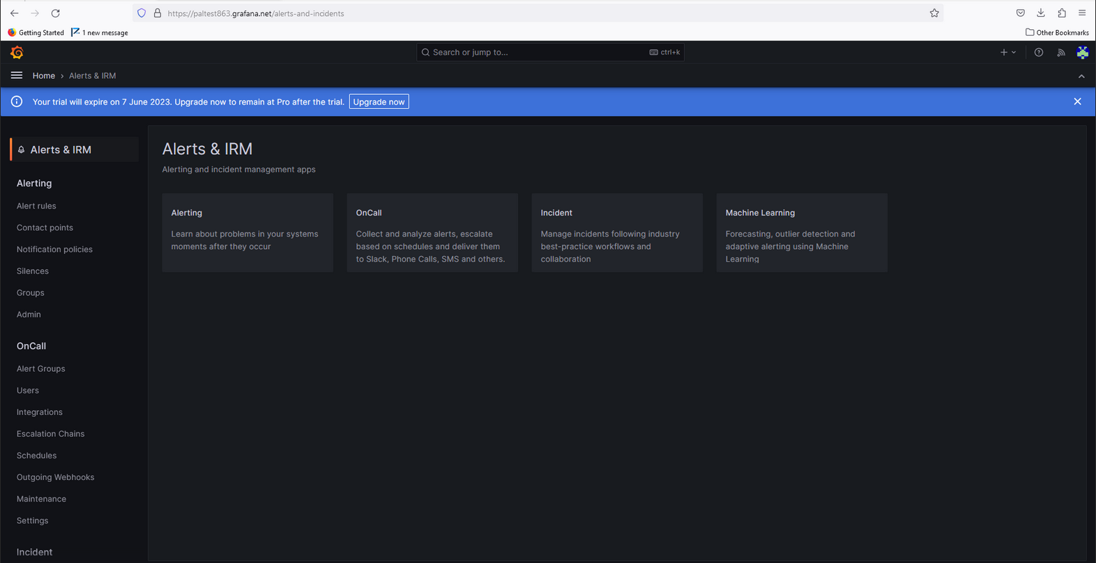1096x563 pixels.
Task: Open the plus add-new dropdown
Action: tap(1008, 52)
